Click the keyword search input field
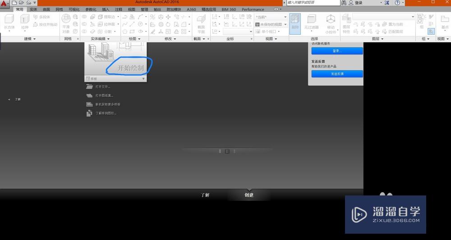Viewport: 451px width, 240px height. (313, 3)
